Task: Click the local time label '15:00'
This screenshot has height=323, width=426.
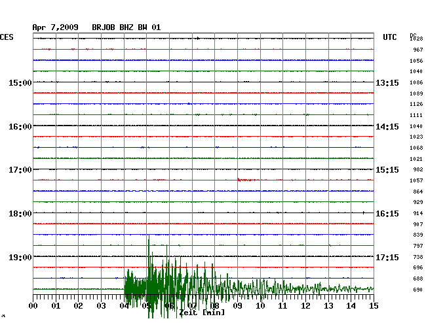Action: point(20,82)
